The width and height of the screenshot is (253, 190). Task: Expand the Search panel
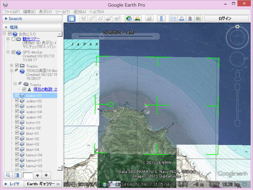(x=6, y=19)
